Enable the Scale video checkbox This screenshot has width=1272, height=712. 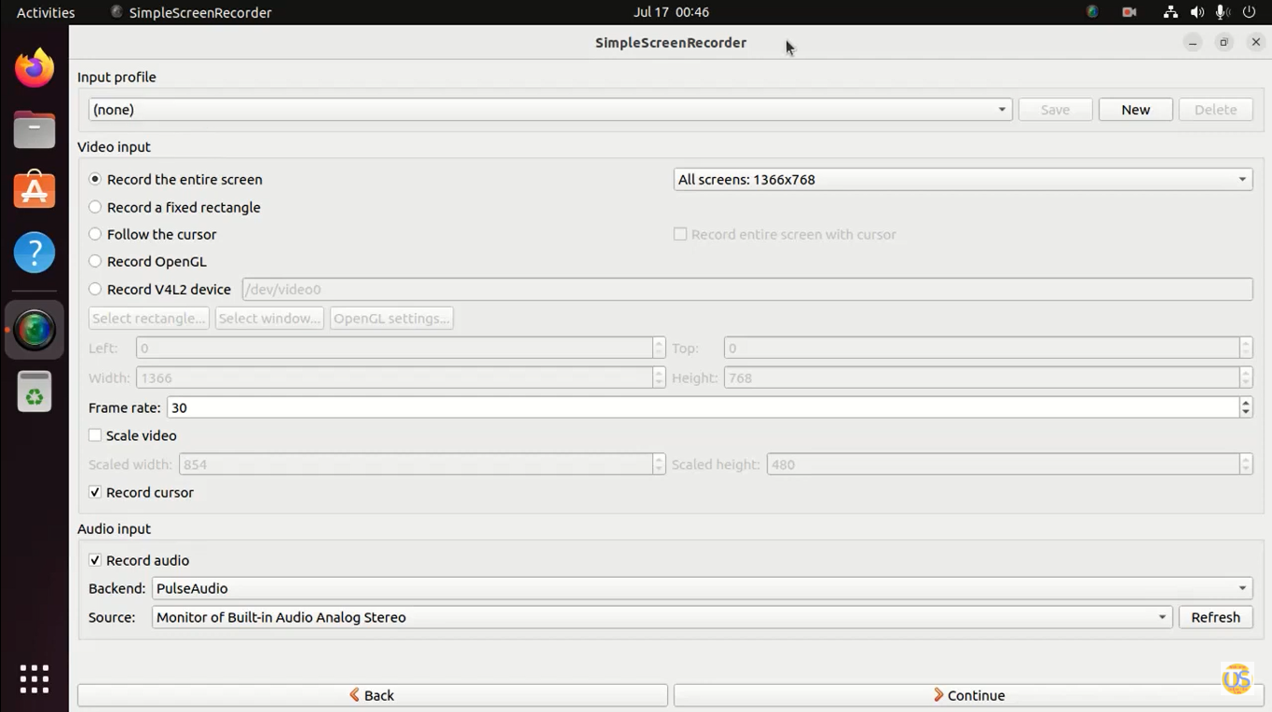[95, 435]
